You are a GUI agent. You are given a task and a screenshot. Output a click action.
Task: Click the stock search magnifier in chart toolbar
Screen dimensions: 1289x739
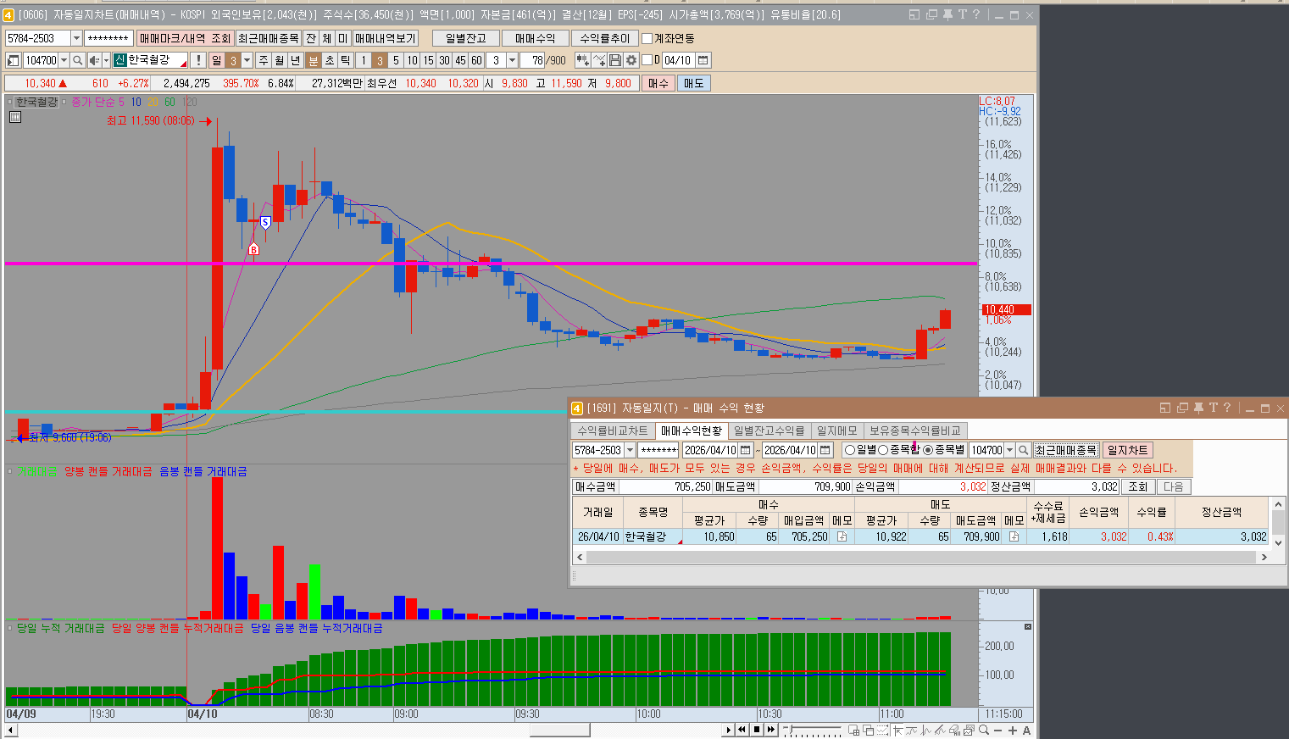(77, 60)
